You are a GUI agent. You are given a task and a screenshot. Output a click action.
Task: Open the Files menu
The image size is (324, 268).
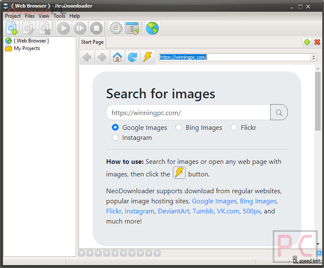[x=29, y=16]
